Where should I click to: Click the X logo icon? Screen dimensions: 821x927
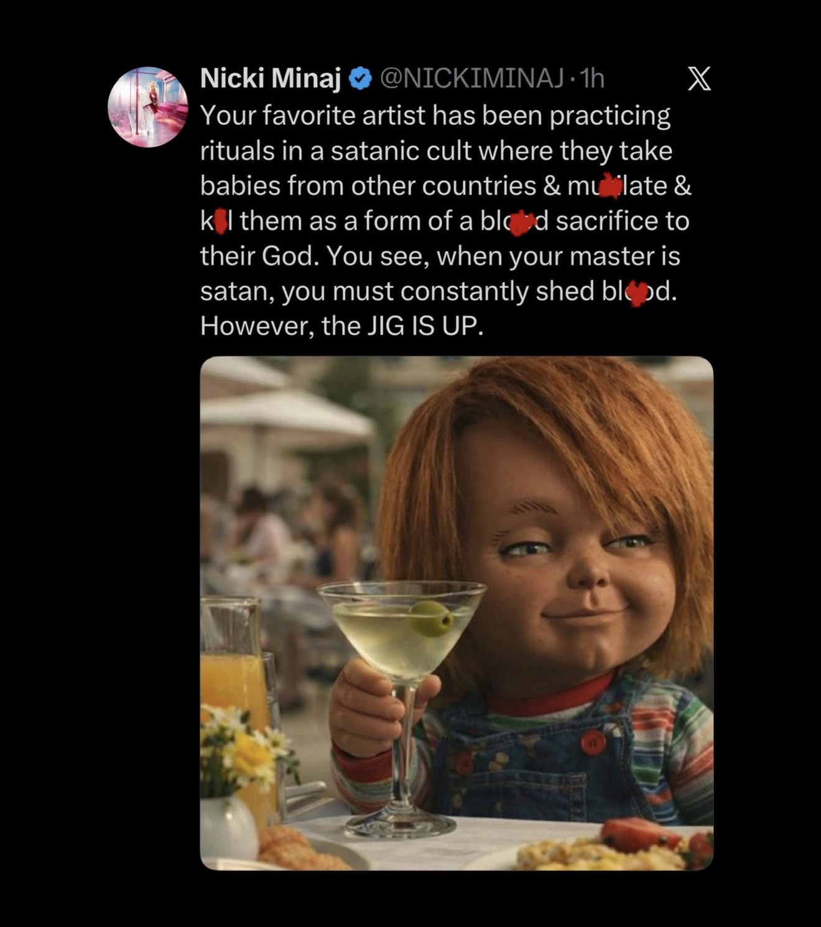point(699,80)
